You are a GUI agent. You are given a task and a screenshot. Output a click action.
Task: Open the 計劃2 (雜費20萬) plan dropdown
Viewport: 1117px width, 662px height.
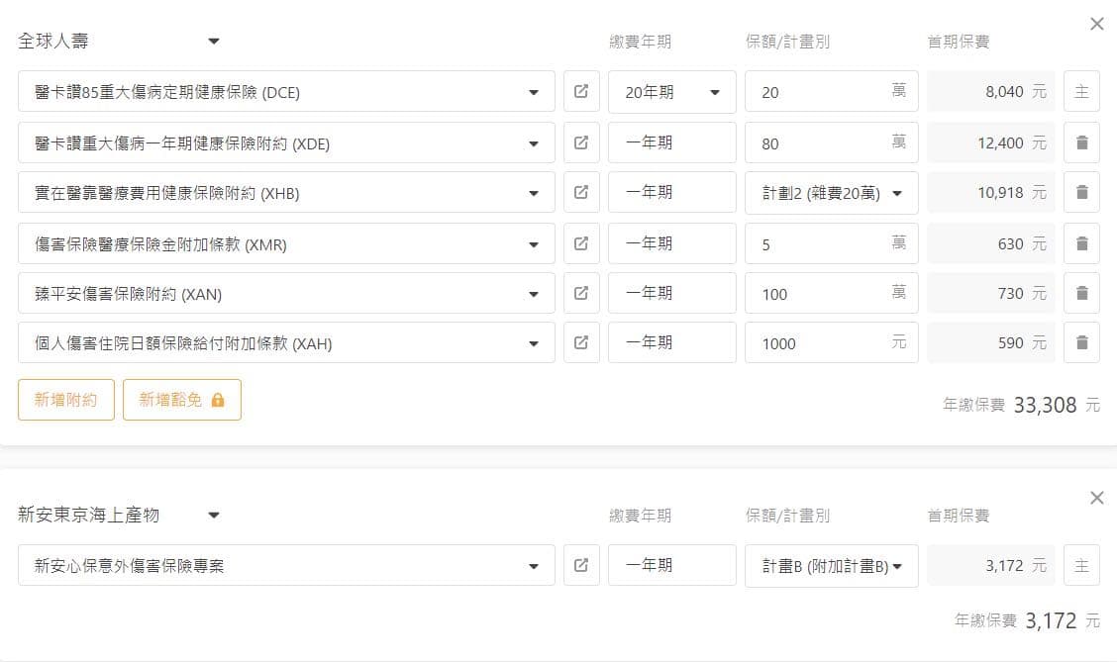[x=831, y=193]
